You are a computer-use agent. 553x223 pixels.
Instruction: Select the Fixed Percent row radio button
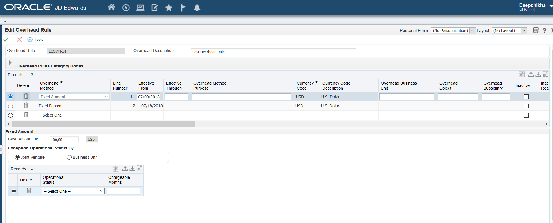click(10, 106)
